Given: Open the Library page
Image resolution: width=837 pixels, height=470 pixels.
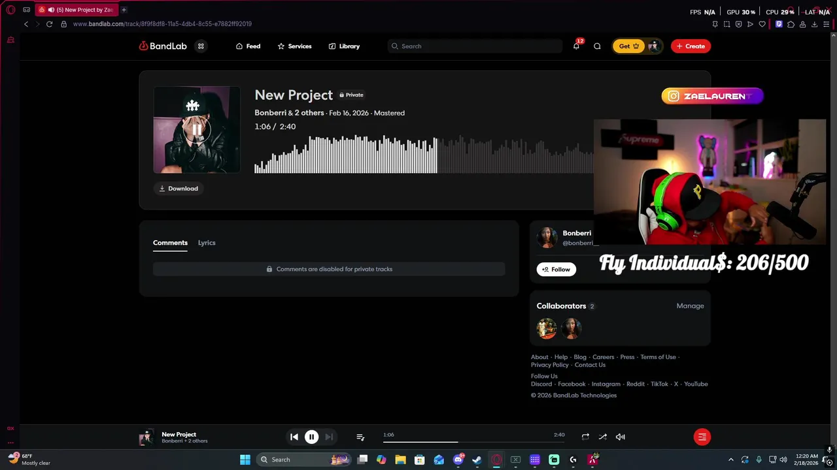Looking at the screenshot, I should 344,46.
